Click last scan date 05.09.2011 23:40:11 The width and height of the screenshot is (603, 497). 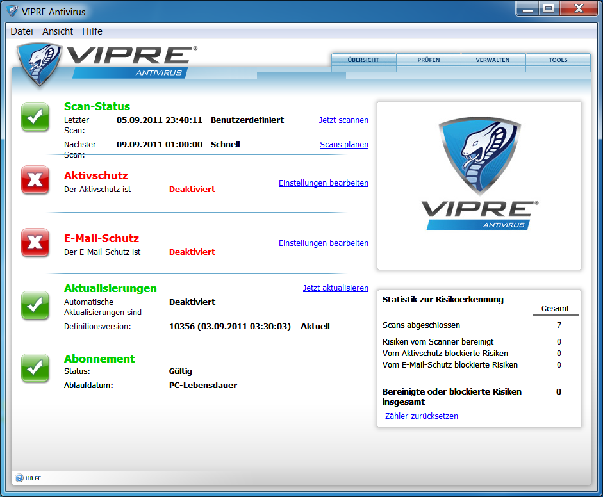point(159,120)
